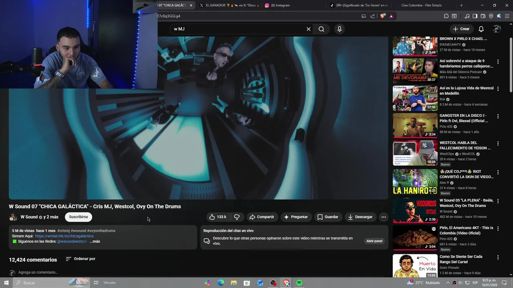Open options for 'Así sobreviví a ataque' video

(x=498, y=62)
